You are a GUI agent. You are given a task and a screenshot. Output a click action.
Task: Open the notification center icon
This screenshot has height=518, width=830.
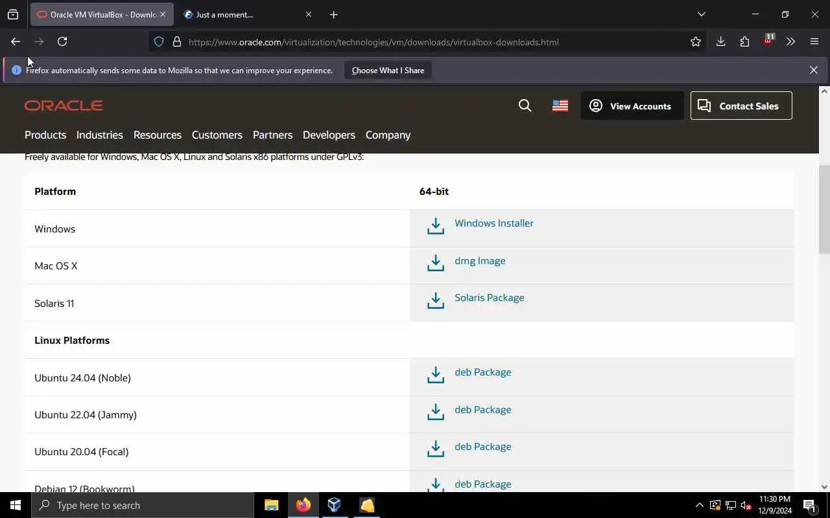[x=809, y=505]
